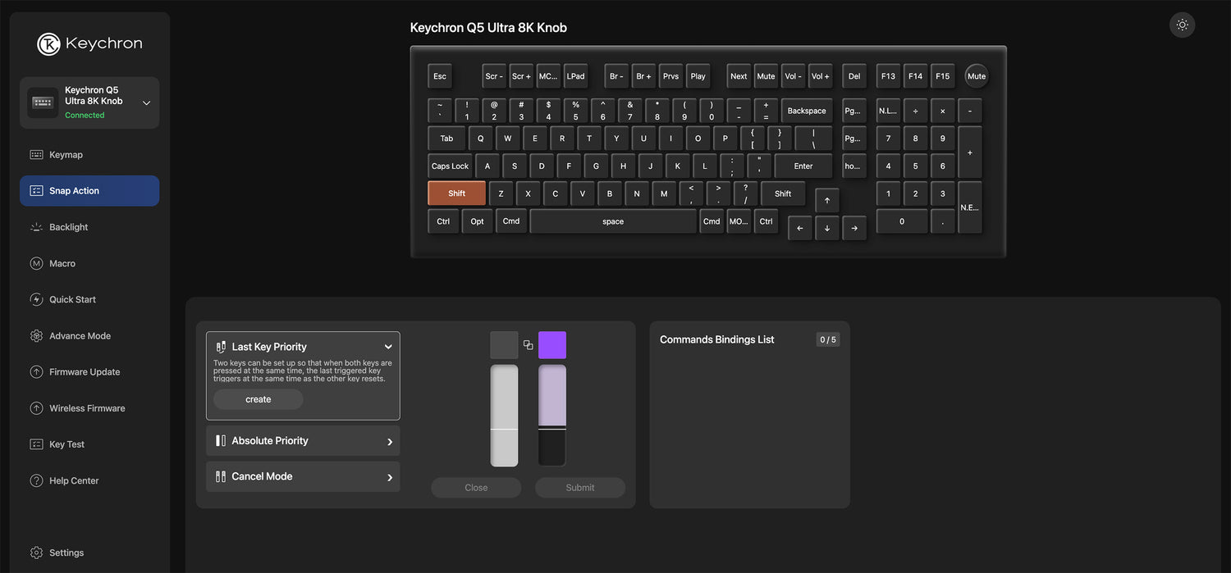This screenshot has width=1231, height=573.
Task: Select the Enter key on keyboard
Action: point(803,166)
